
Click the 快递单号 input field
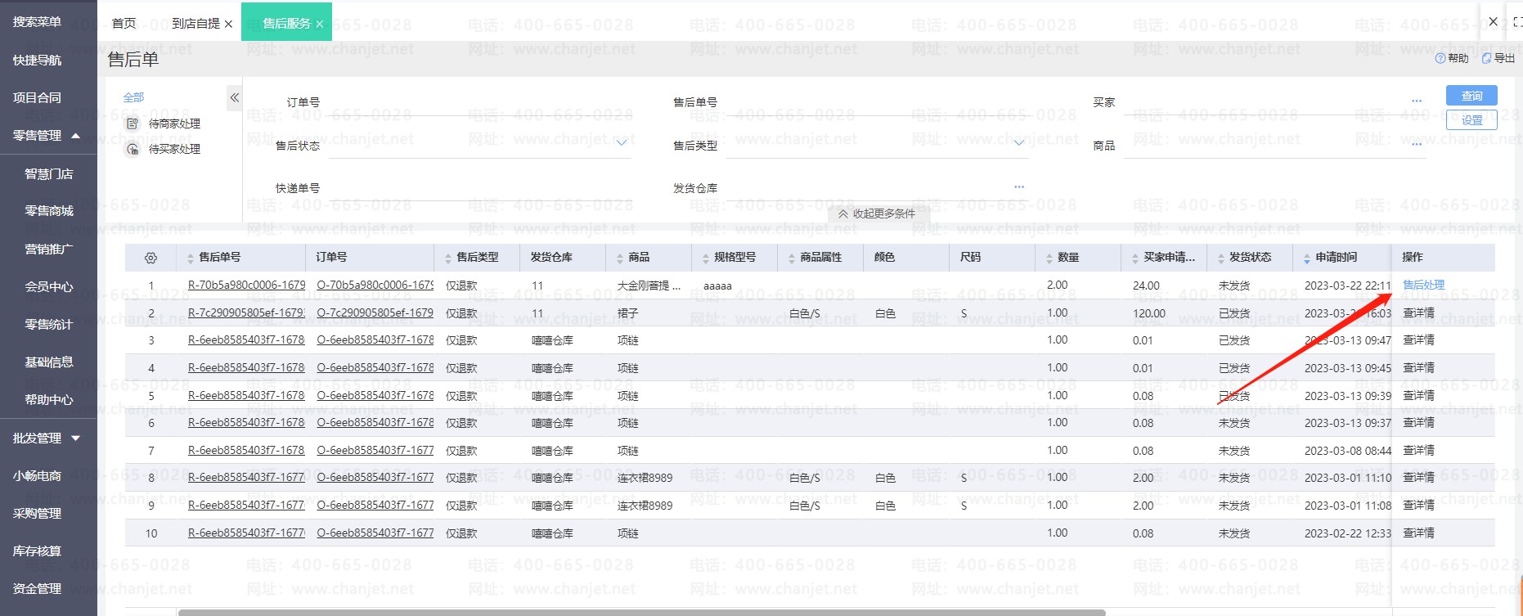coord(479,189)
